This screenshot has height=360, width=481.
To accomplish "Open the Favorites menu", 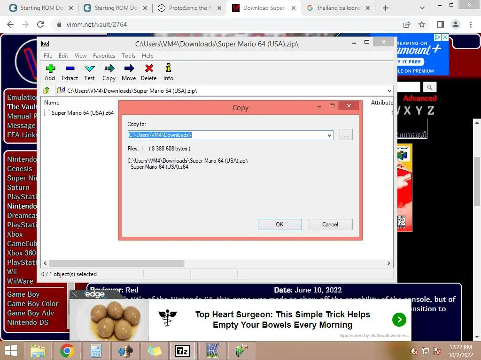I will click(104, 56).
